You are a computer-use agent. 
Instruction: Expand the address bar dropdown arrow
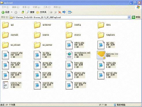129,17
